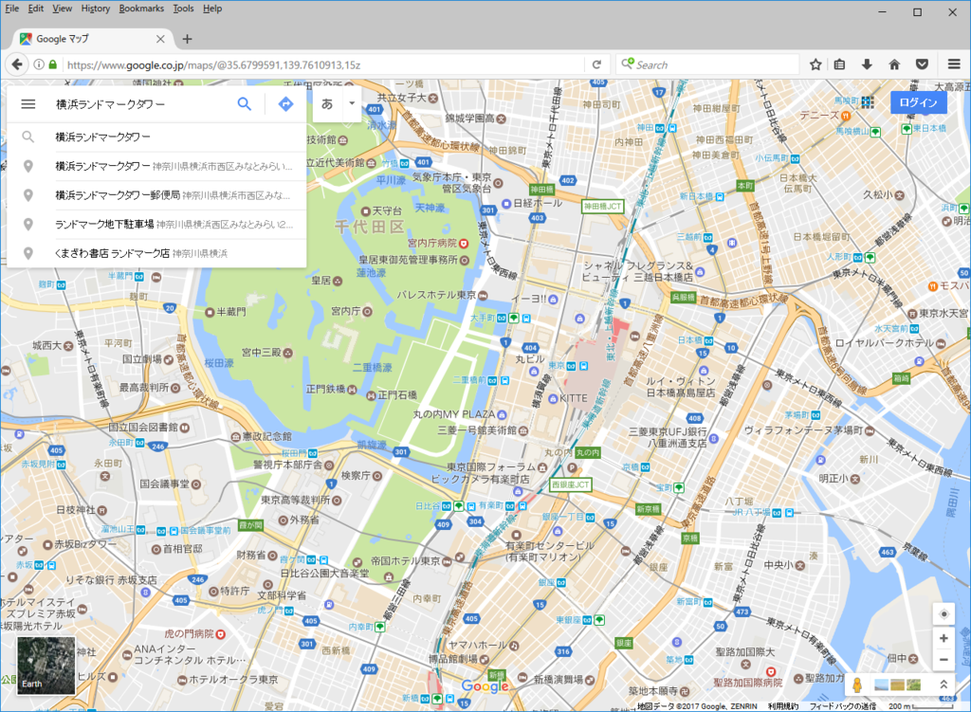The width and height of the screenshot is (971, 712).
Task: Open the Bookmarks menu
Action: 142,9
